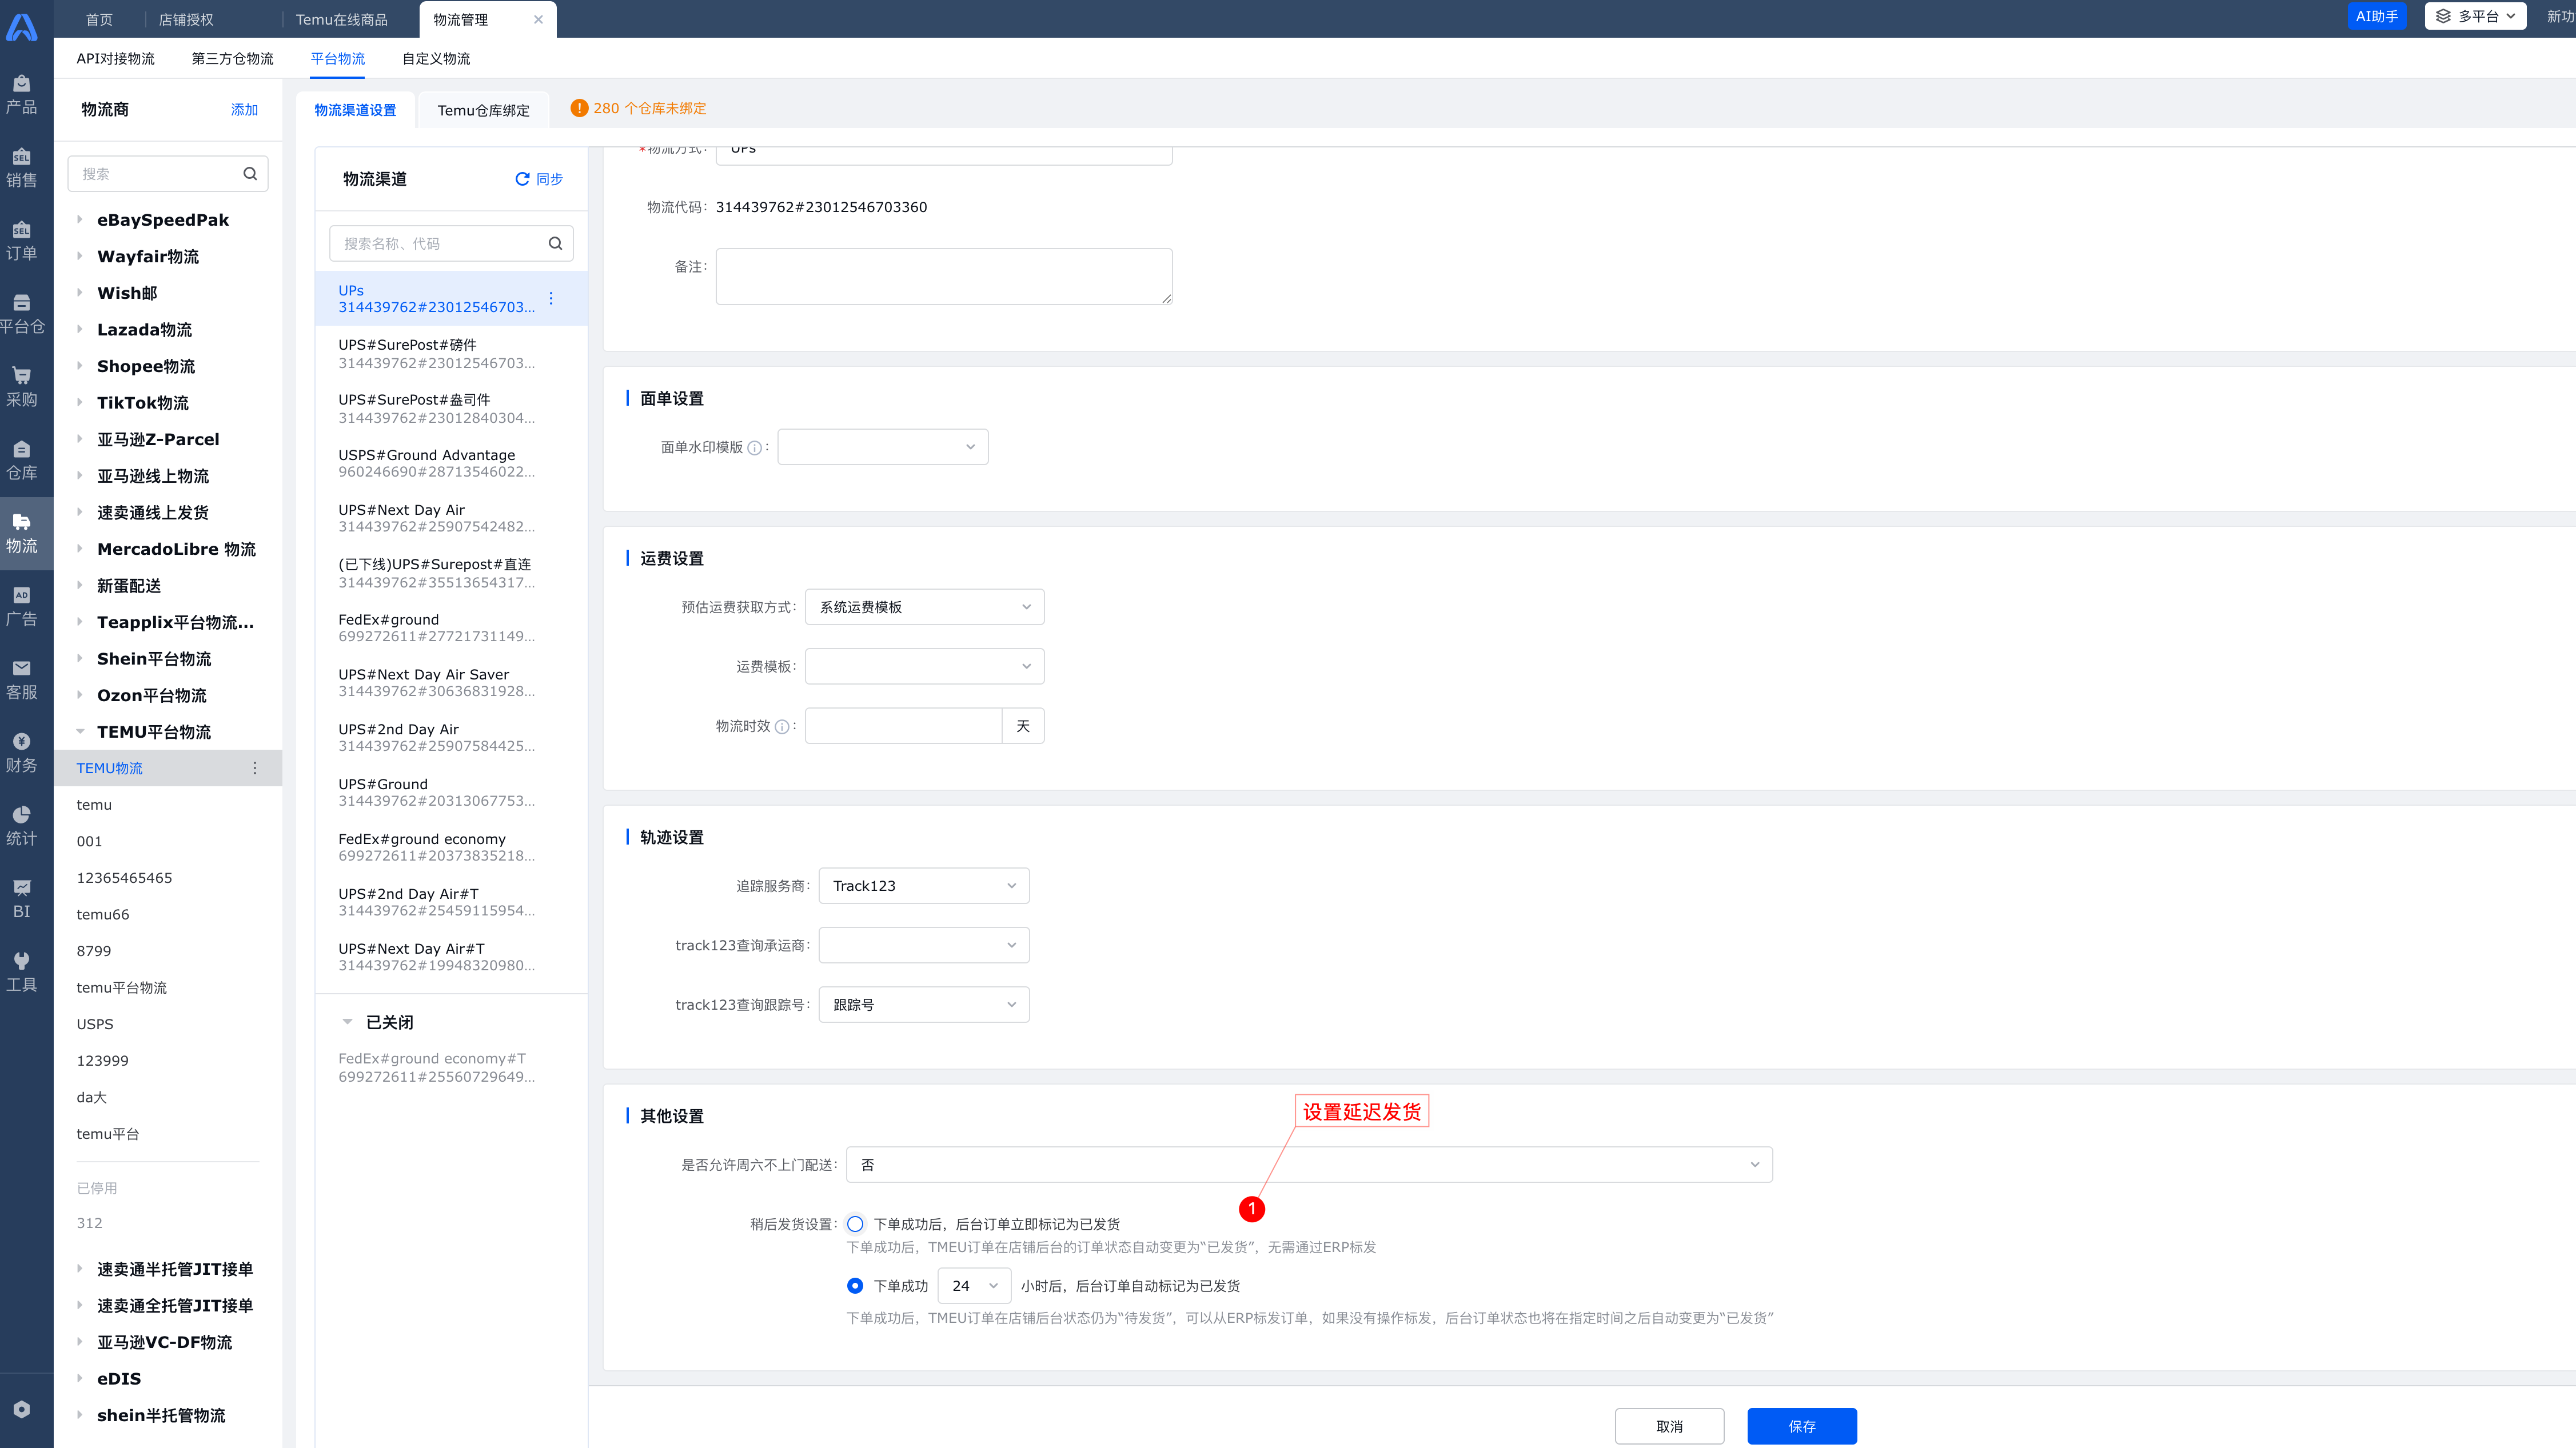2576x1448 pixels.
Task: Open 预估运费获取方式 dropdown
Action: [925, 607]
